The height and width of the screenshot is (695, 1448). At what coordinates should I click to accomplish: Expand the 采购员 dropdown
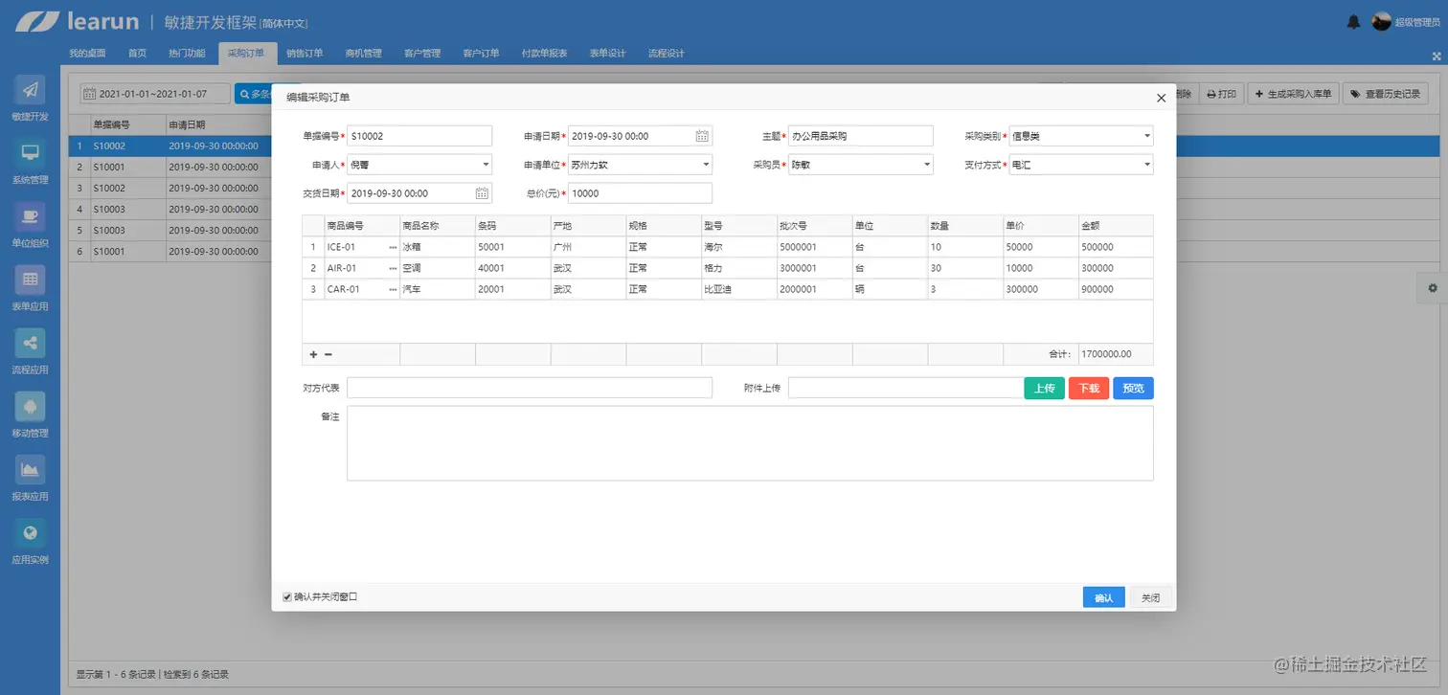[x=927, y=165]
